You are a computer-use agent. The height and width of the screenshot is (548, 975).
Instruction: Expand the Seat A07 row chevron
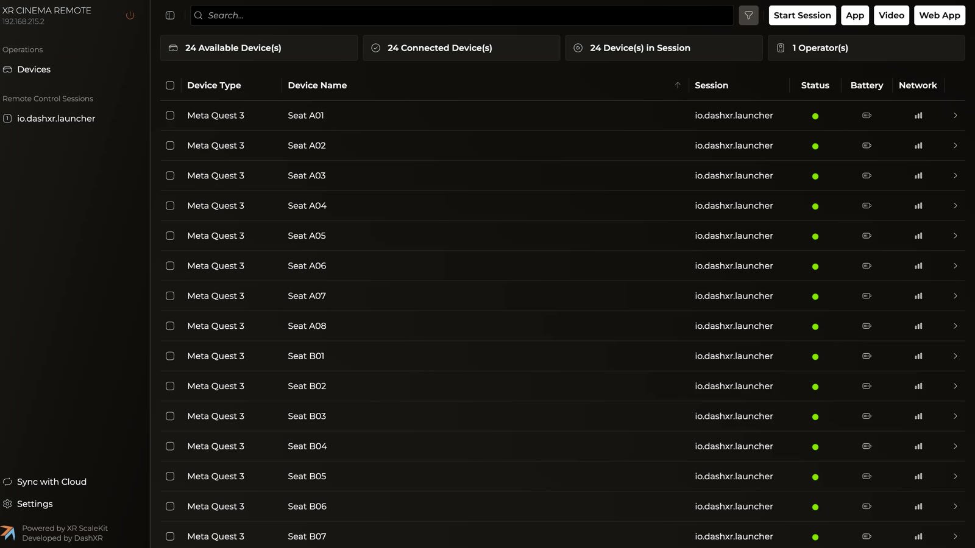pyautogui.click(x=955, y=296)
